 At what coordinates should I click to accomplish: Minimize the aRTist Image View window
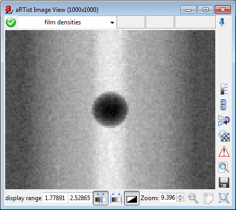[x=188, y=10]
